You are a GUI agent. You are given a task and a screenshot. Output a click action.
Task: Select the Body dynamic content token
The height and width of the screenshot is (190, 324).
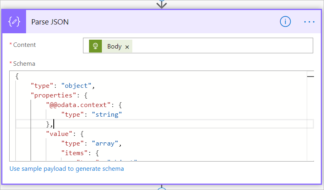pos(114,46)
